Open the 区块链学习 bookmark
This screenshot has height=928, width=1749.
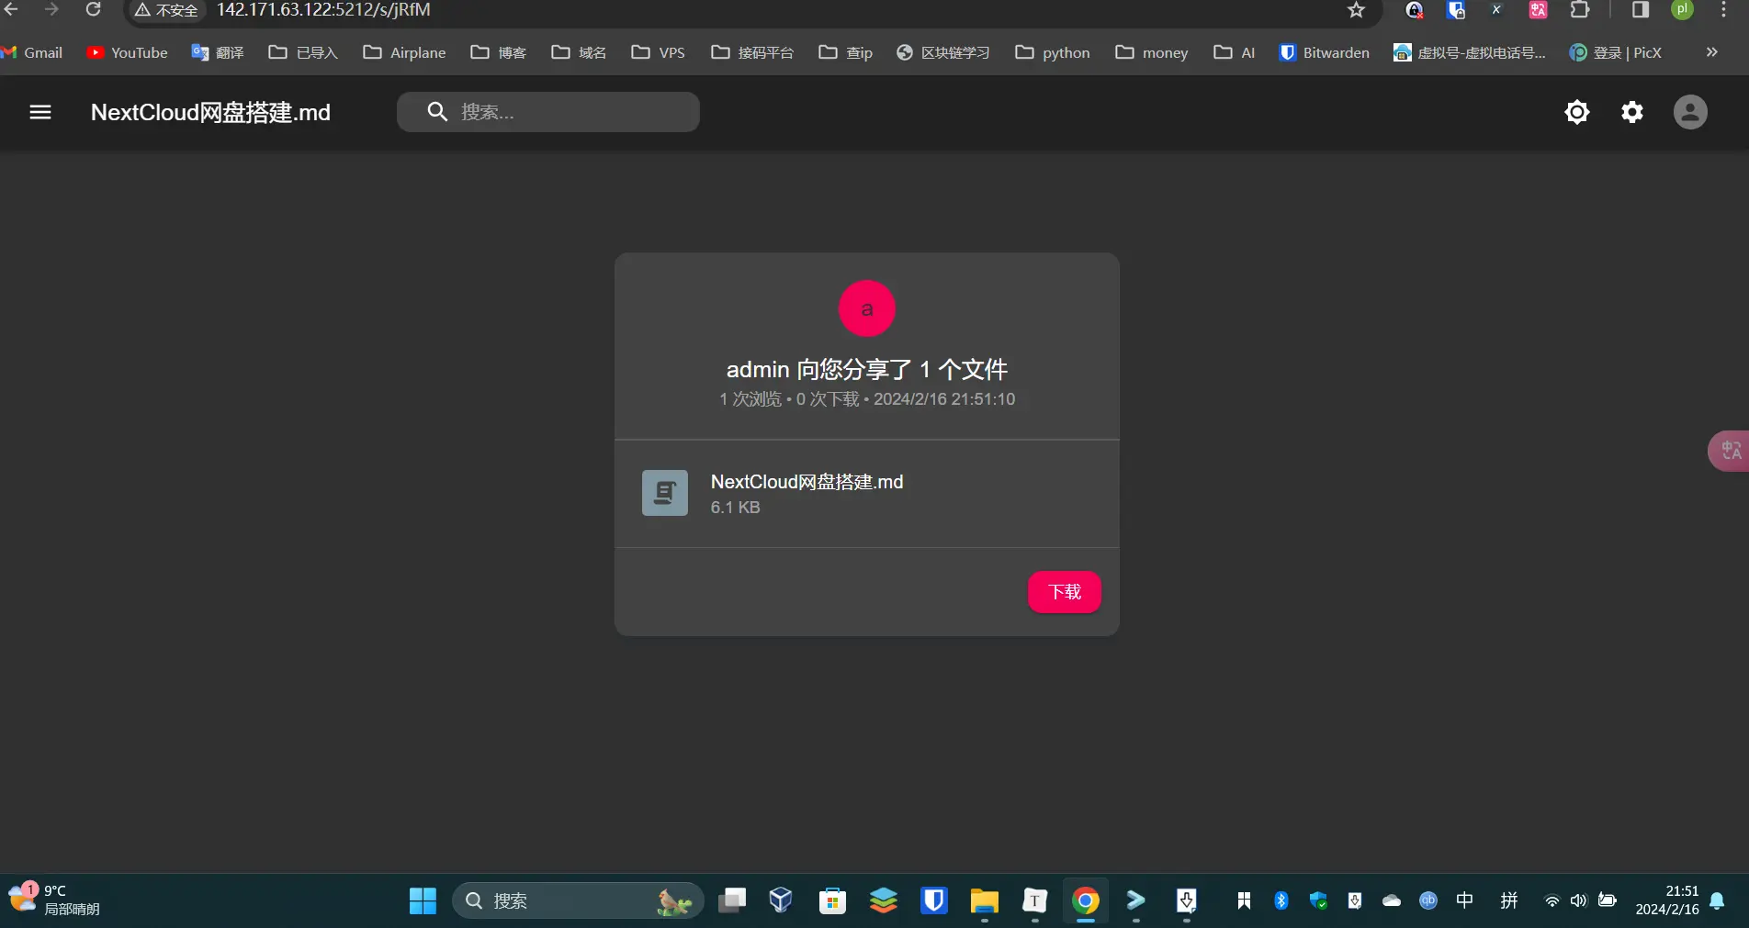pyautogui.click(x=943, y=52)
